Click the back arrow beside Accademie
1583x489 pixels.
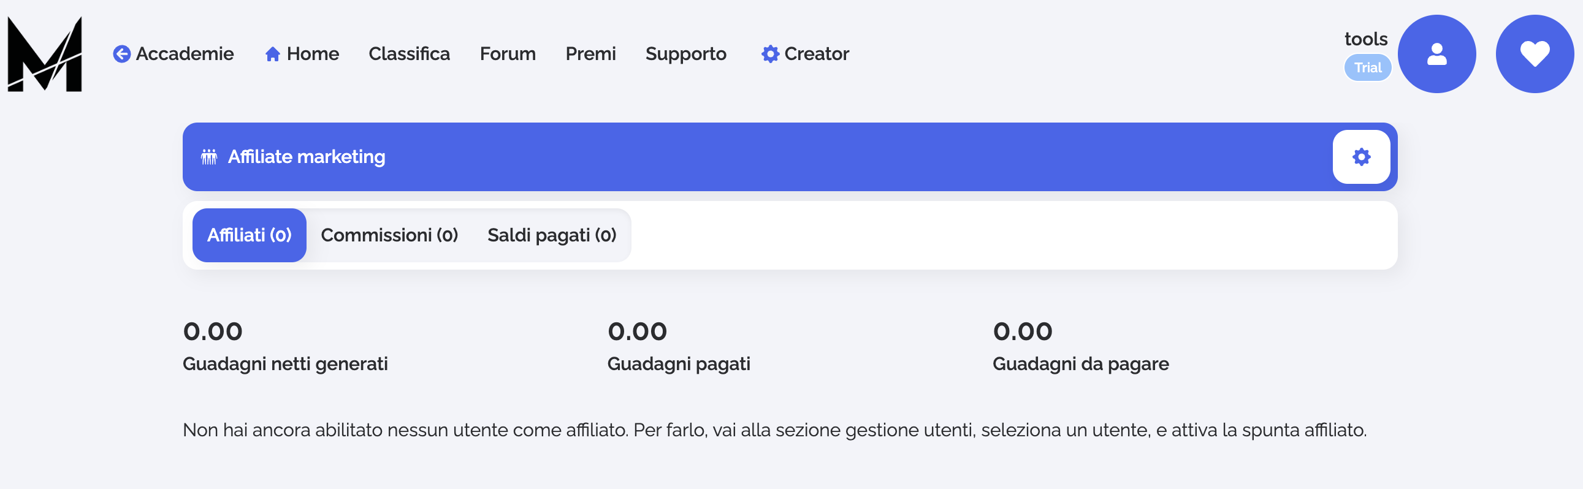(121, 54)
